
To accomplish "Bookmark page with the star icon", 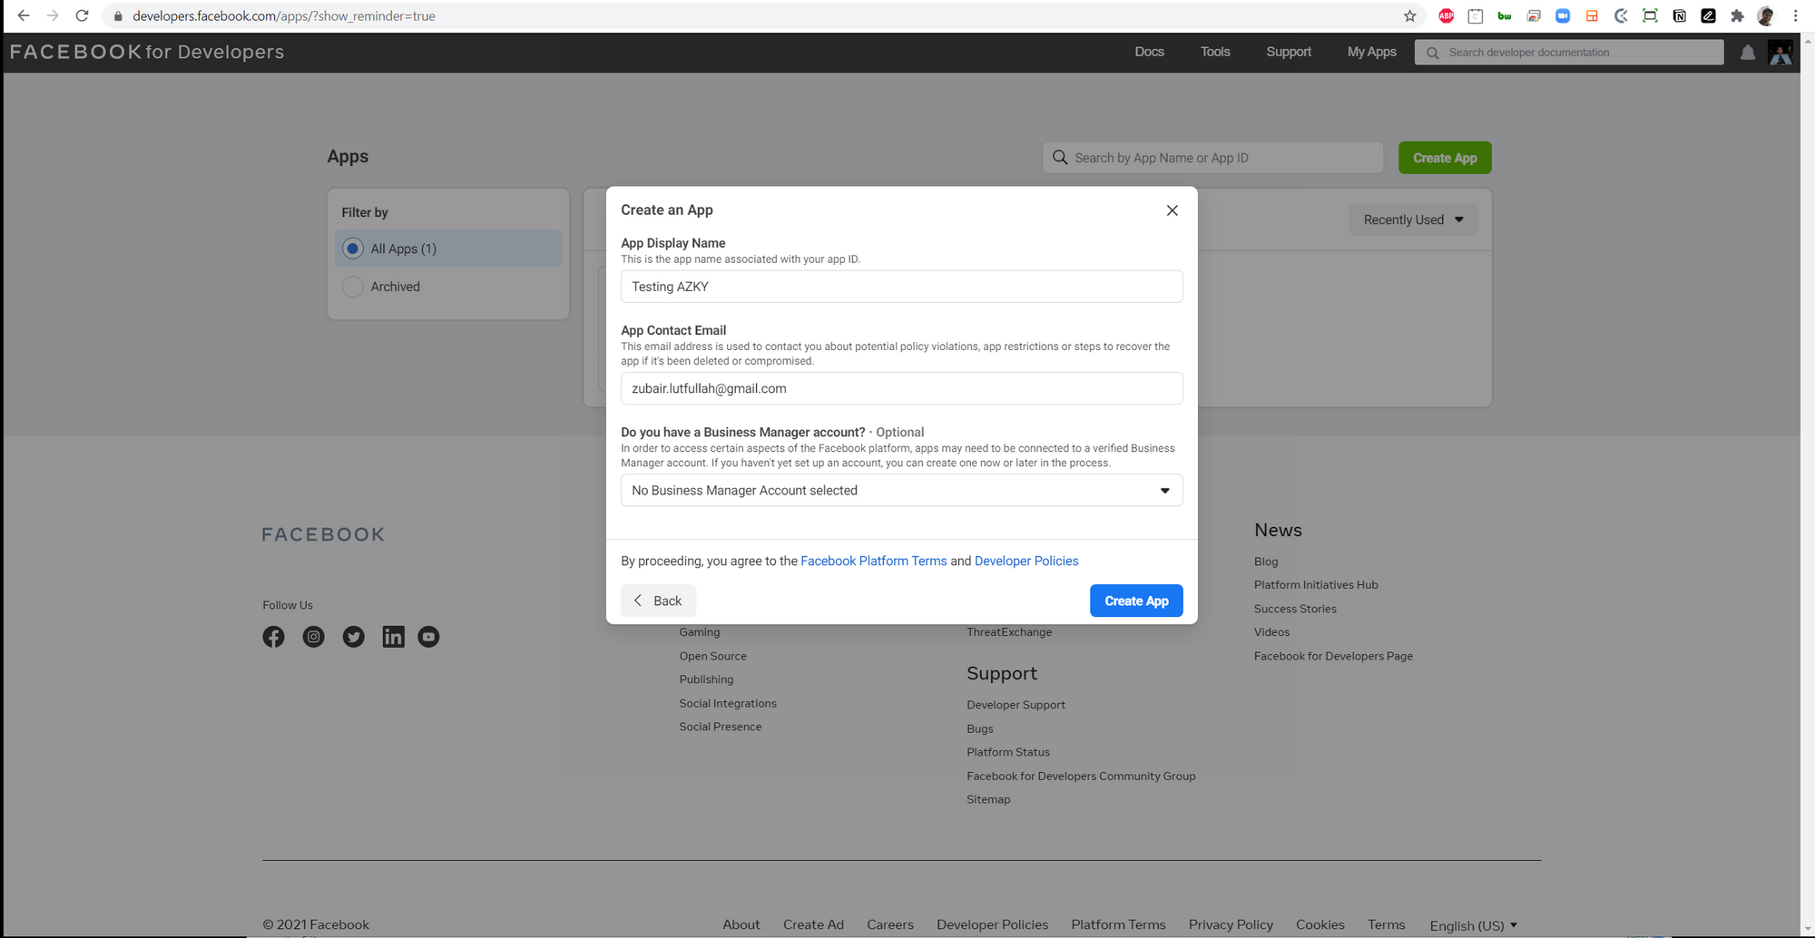I will (x=1409, y=16).
